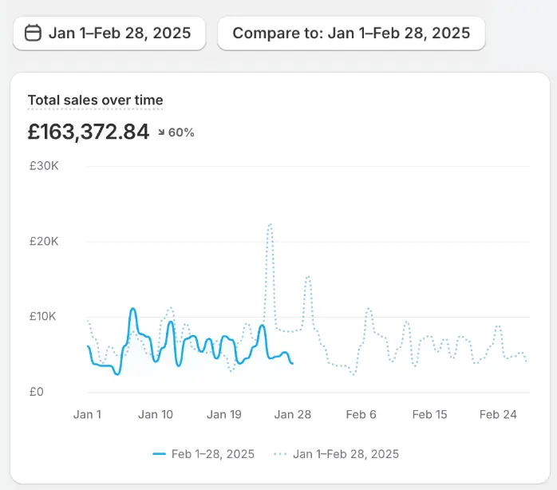Click the £10K y-axis label
The height and width of the screenshot is (490, 557).
coord(44,316)
